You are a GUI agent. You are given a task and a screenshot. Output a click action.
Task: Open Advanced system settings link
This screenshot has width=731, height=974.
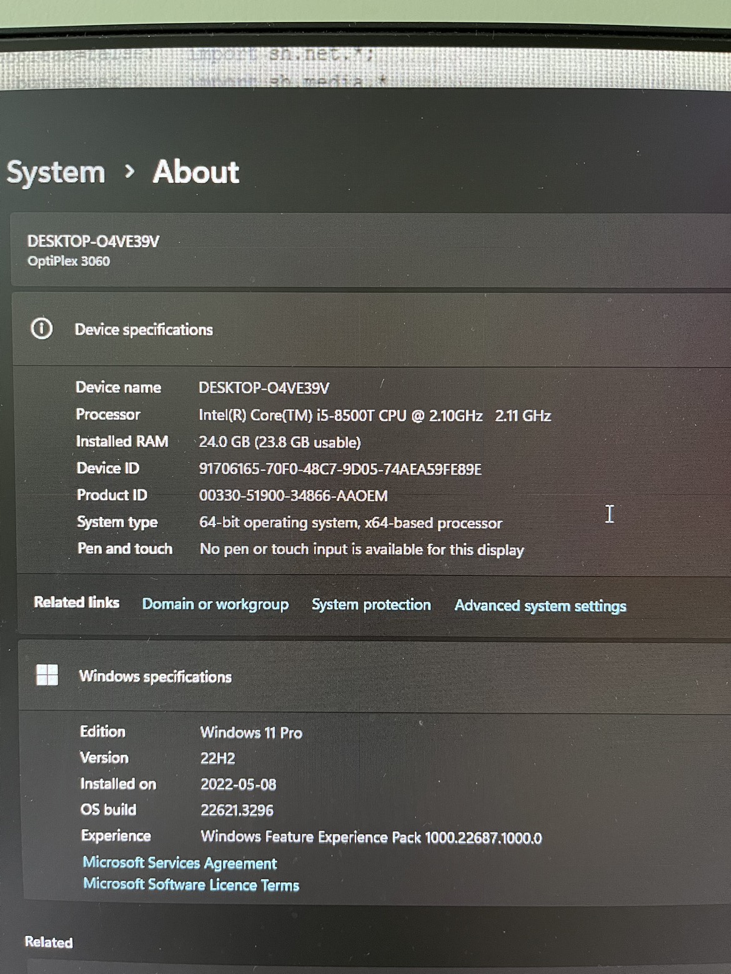[540, 606]
